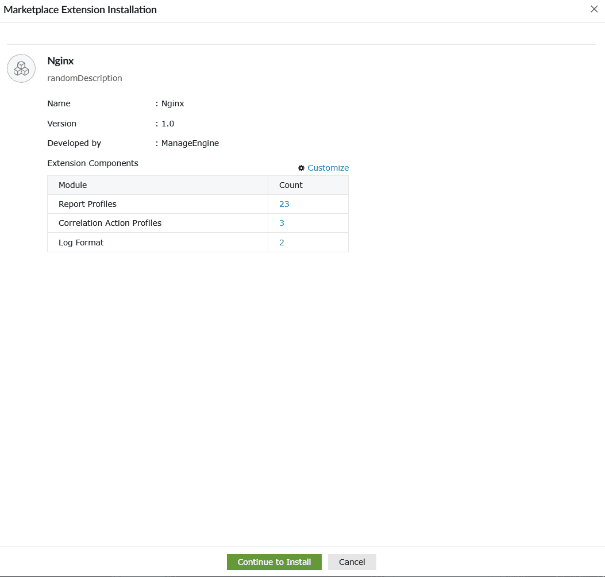
Task: Click the Cancel button
Action: [x=352, y=562]
